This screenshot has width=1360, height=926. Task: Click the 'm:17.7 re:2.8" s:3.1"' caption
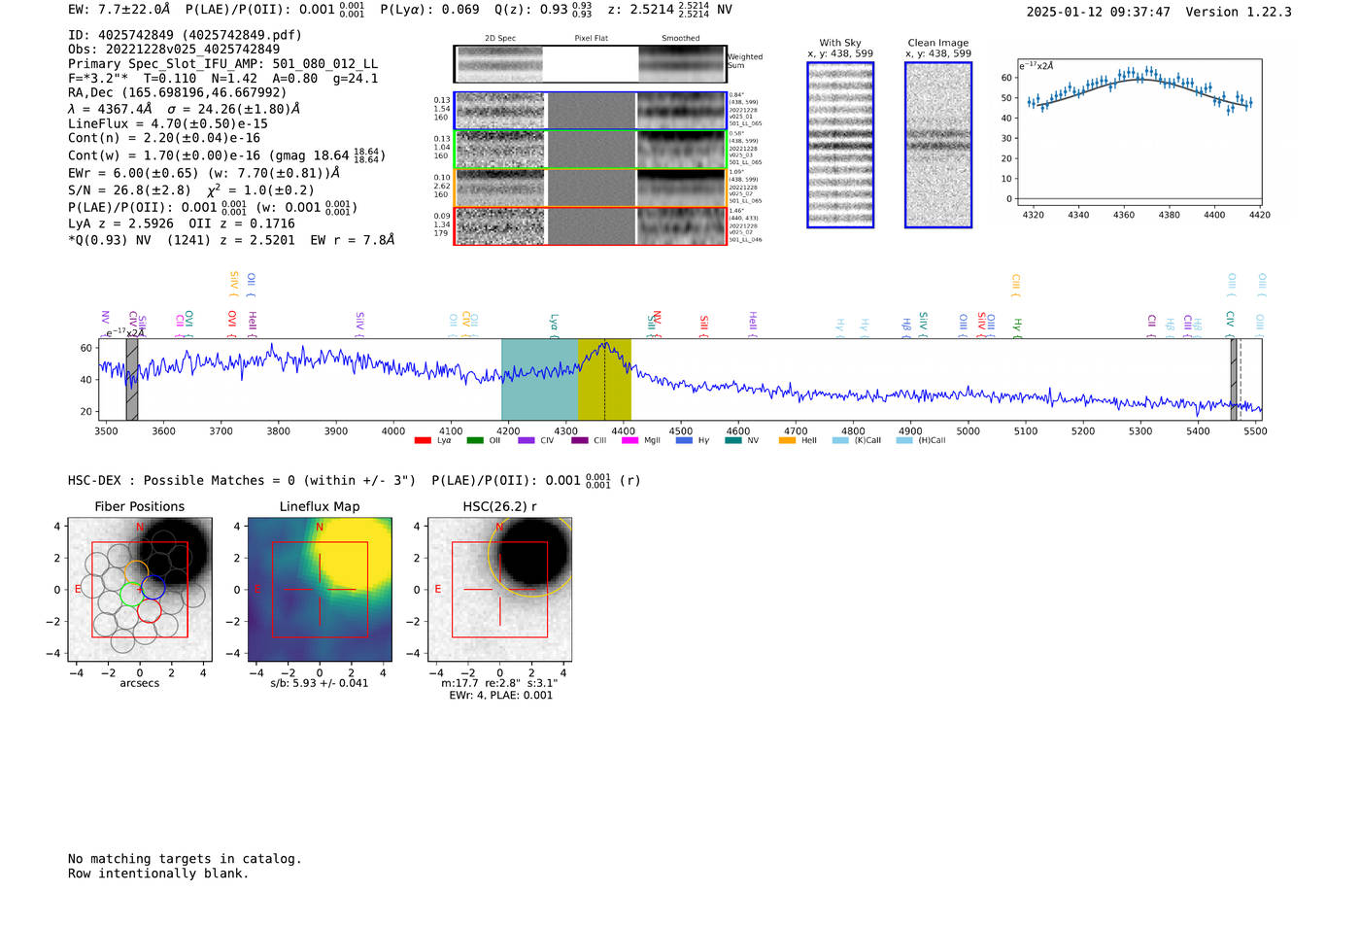(499, 683)
